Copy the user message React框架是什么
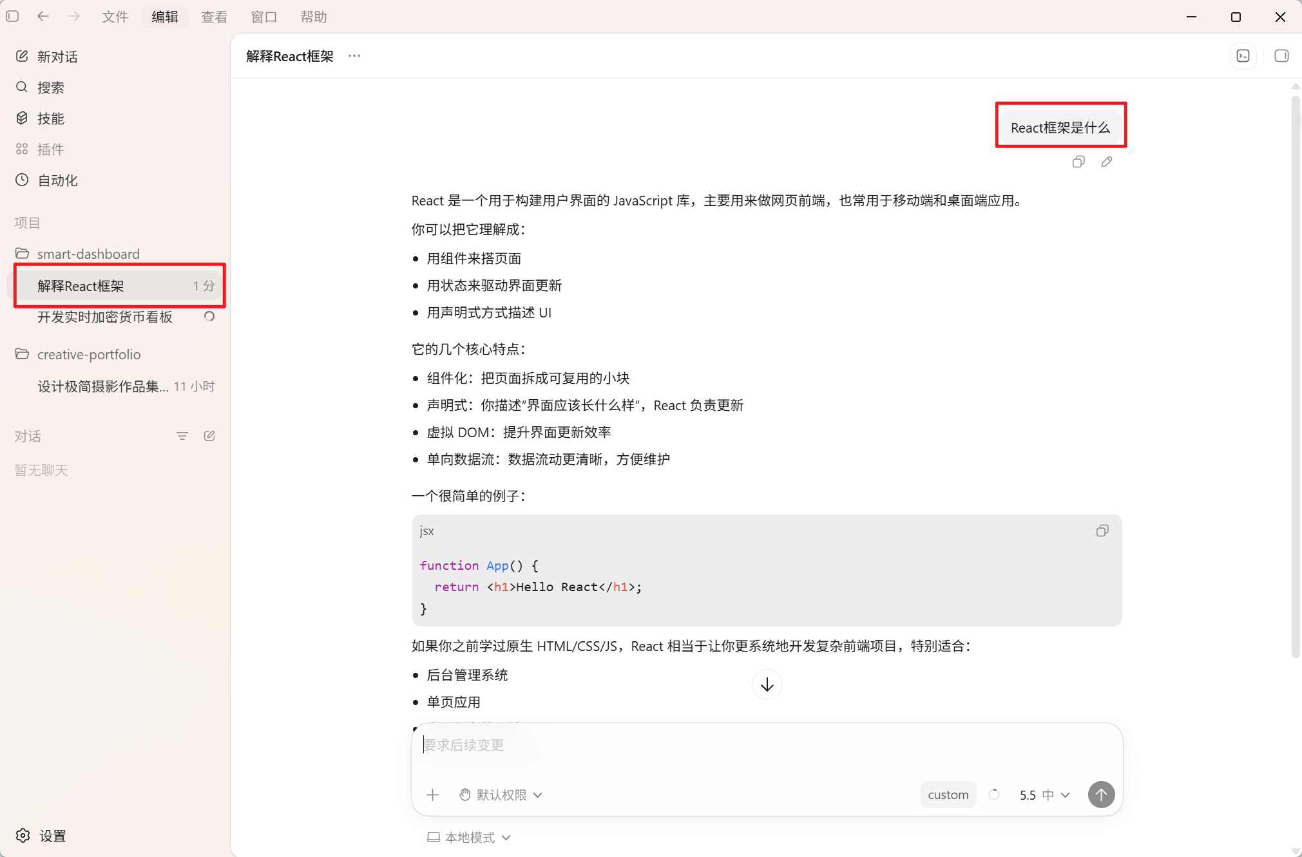The height and width of the screenshot is (857, 1302). click(1078, 162)
